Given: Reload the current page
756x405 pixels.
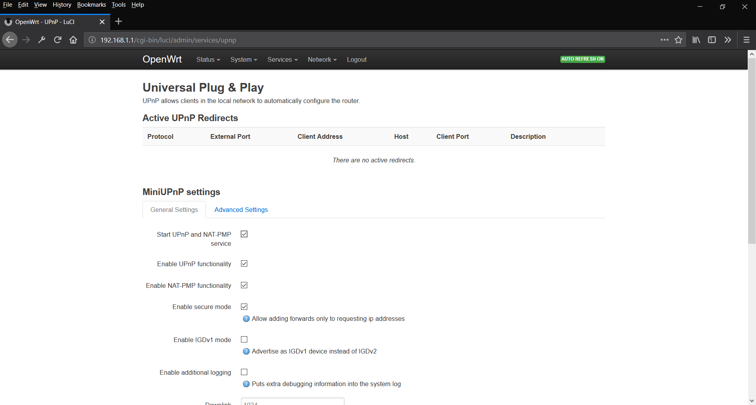Looking at the screenshot, I should [57, 40].
